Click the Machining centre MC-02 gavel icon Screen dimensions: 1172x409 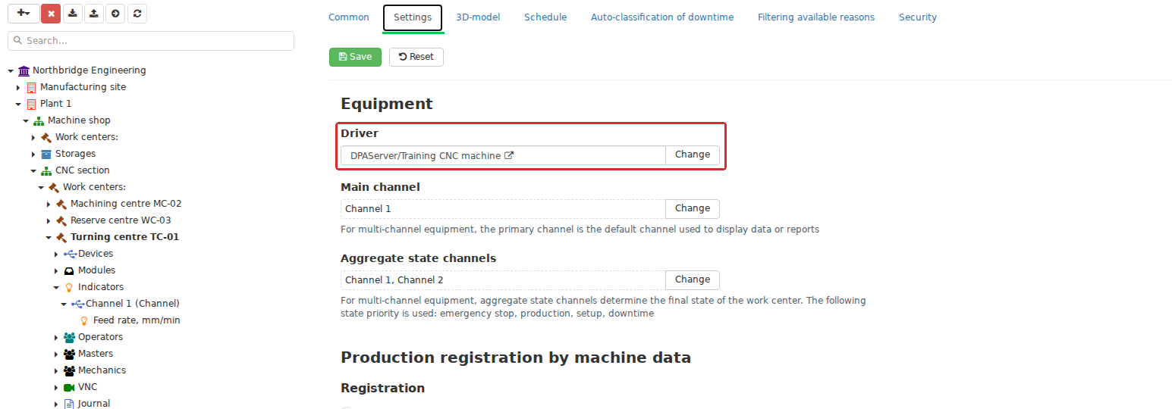61,204
